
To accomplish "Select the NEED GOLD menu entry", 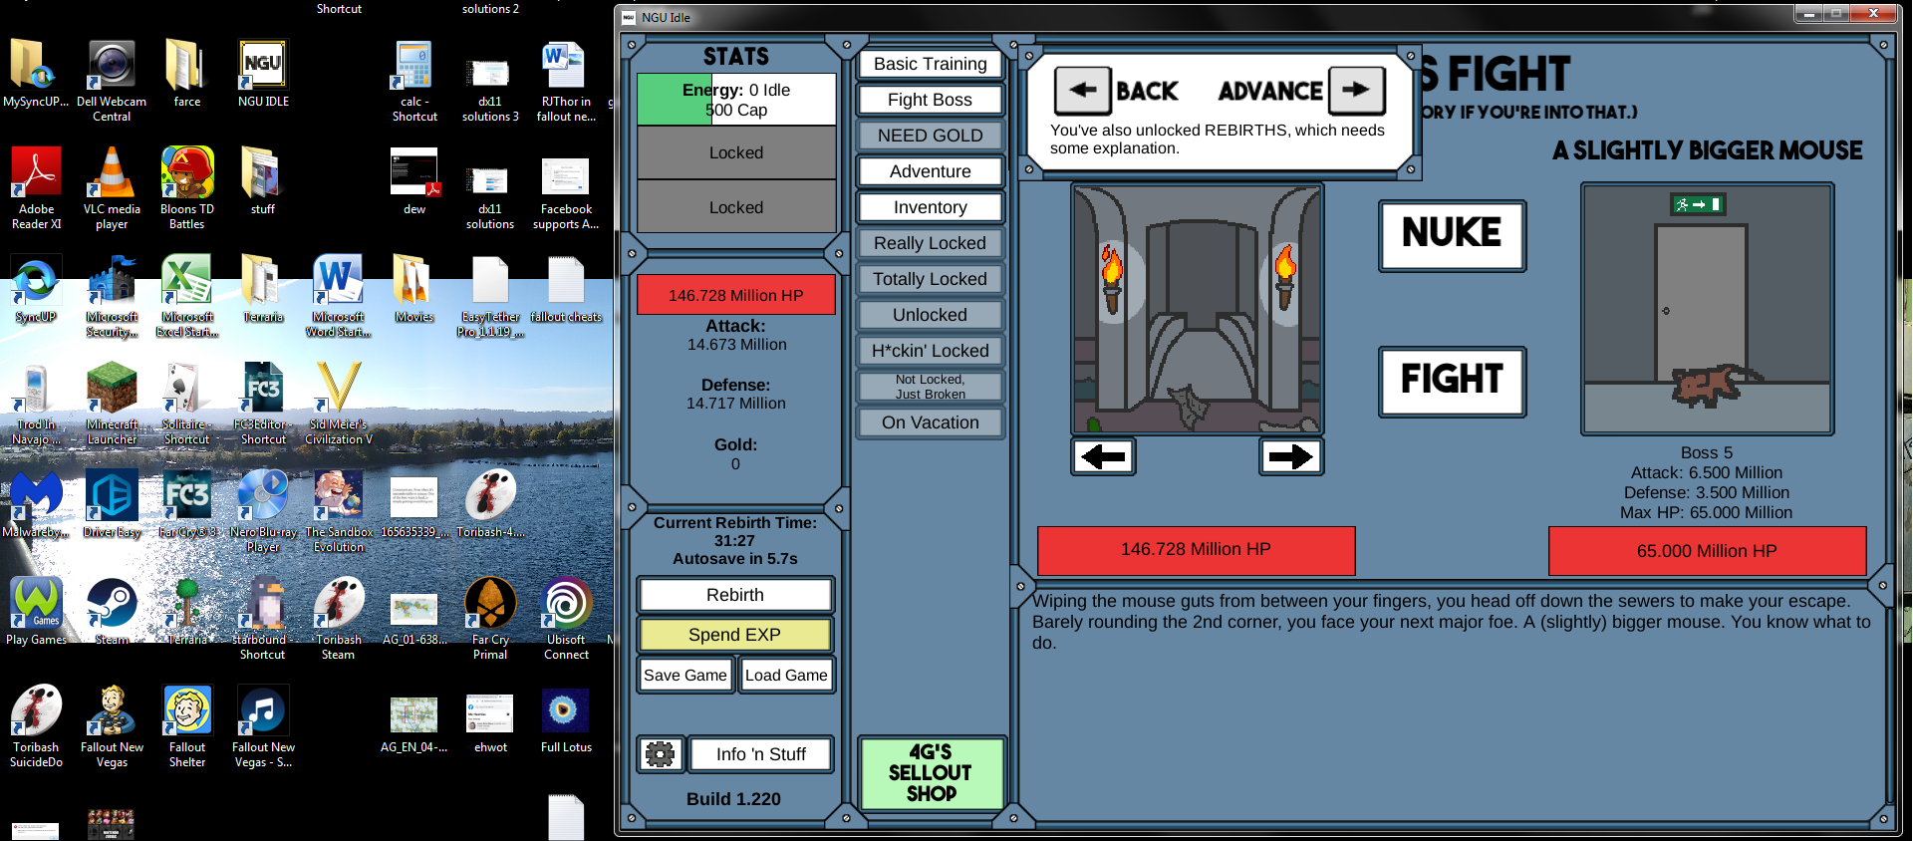I will 930,136.
